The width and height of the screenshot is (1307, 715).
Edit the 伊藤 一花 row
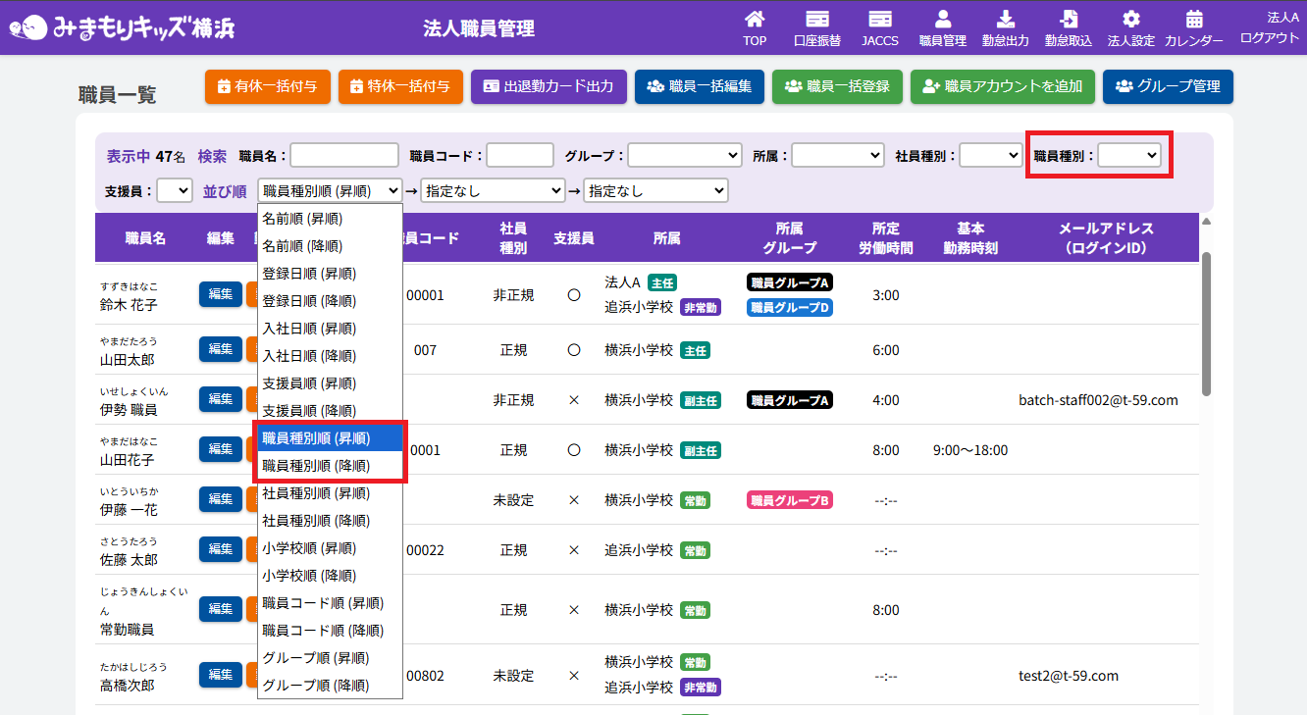221,499
